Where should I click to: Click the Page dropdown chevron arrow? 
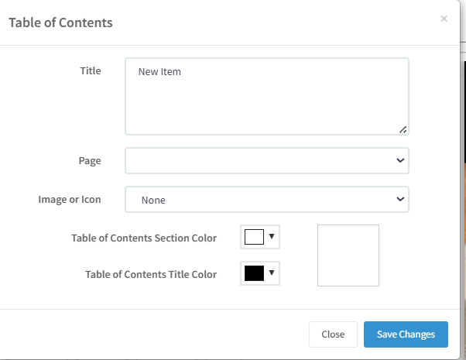point(400,160)
